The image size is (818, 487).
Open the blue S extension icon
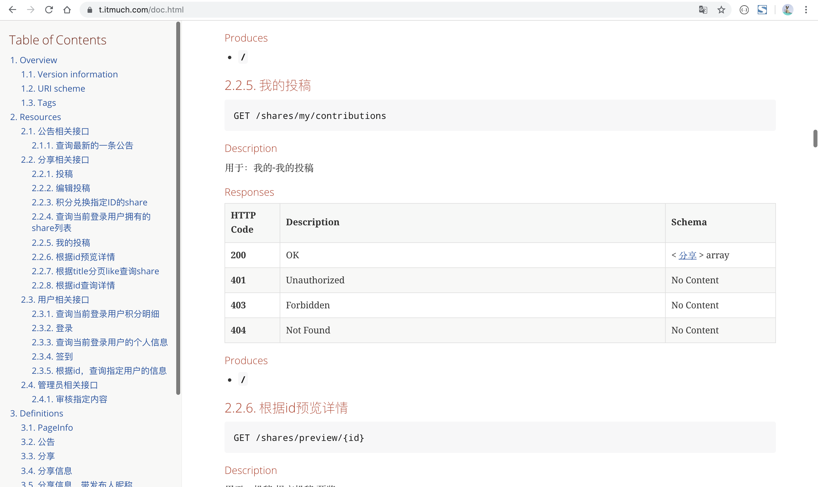click(x=762, y=10)
